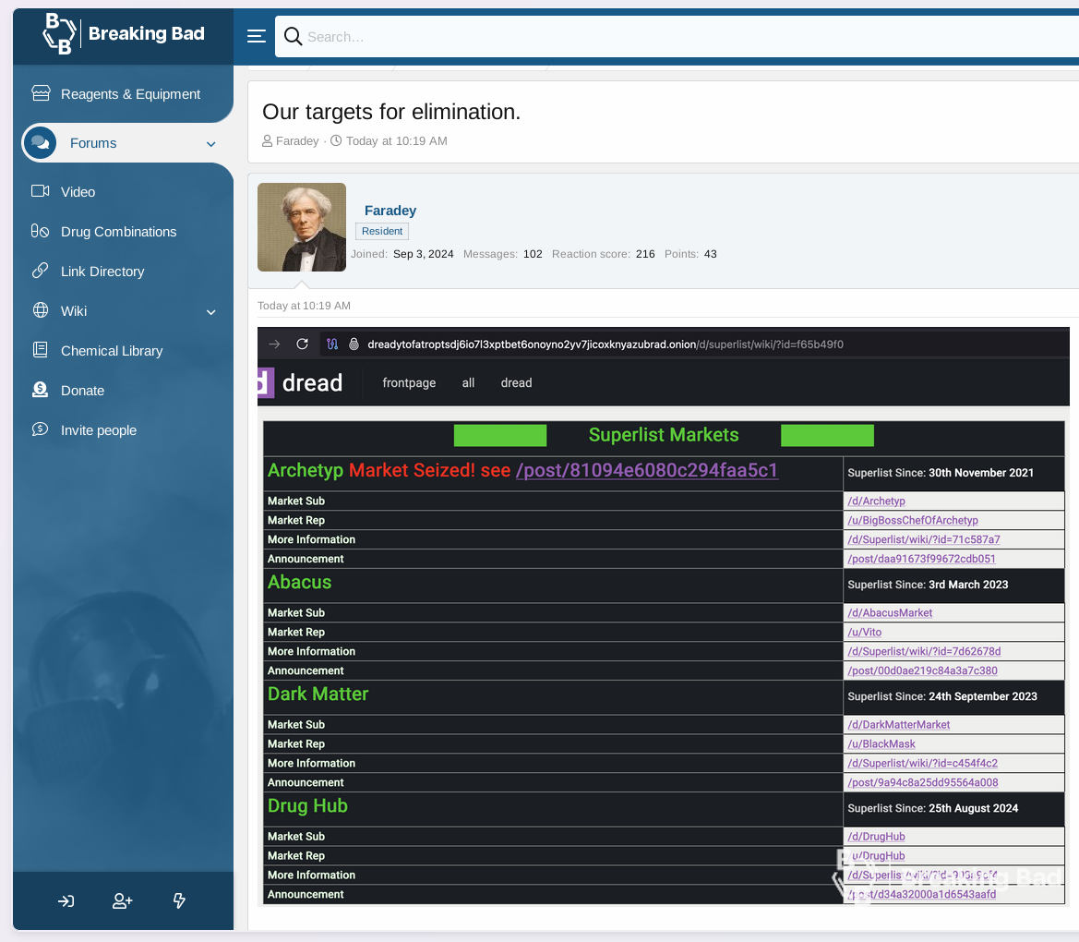Click the lightning bolt icon
This screenshot has width=1079, height=942.
[179, 900]
